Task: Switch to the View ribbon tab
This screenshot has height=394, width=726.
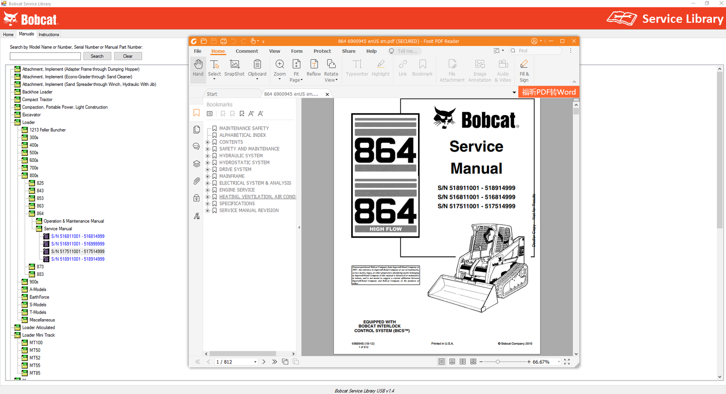Action: coord(274,51)
